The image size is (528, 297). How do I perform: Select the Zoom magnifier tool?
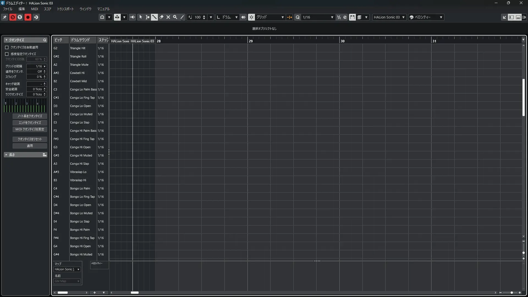click(175, 17)
